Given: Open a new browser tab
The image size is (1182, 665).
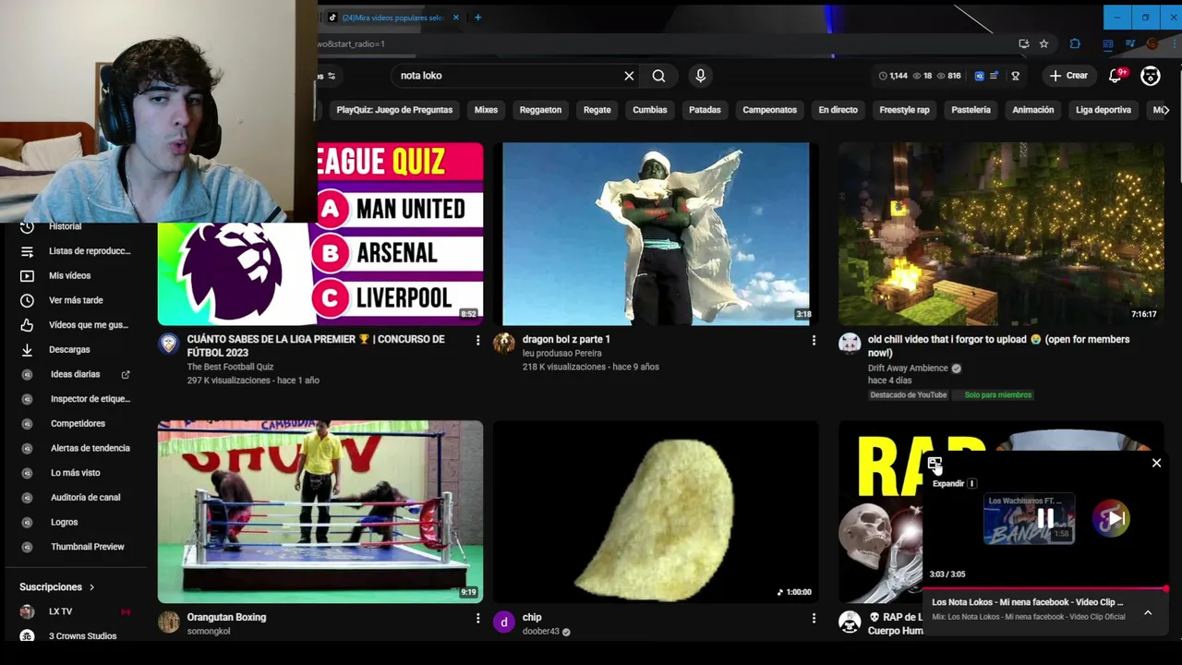Looking at the screenshot, I should [477, 18].
